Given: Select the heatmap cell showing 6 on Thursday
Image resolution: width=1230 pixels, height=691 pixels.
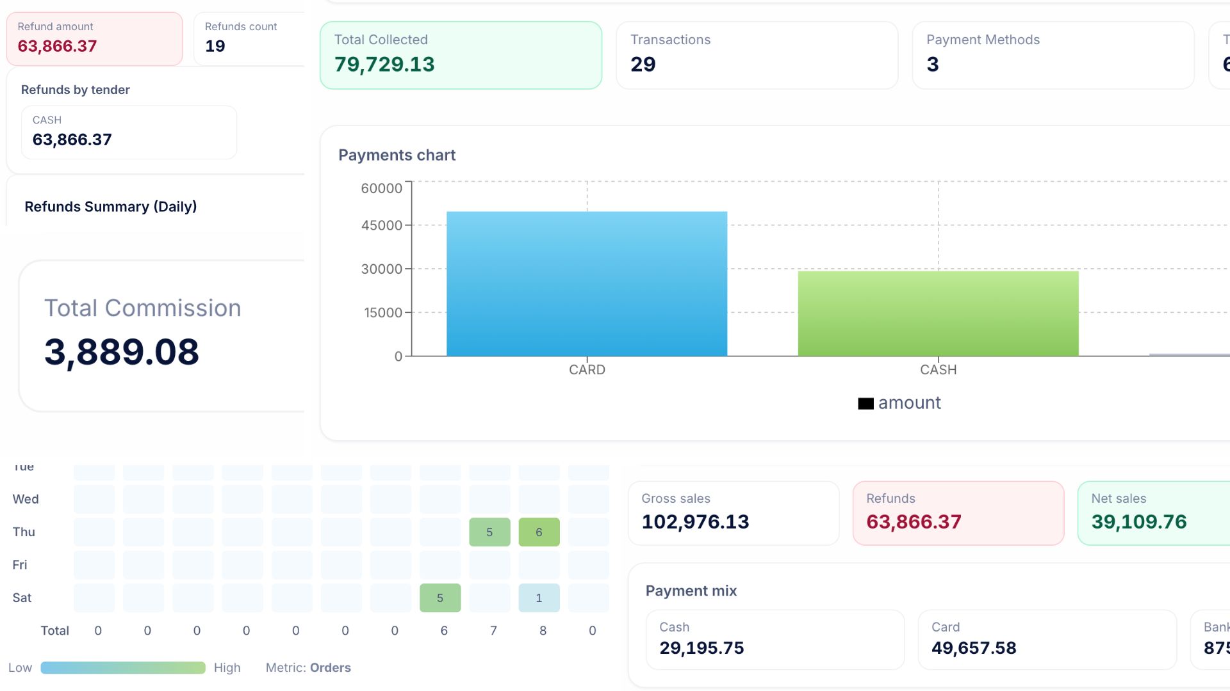Looking at the screenshot, I should [x=539, y=532].
